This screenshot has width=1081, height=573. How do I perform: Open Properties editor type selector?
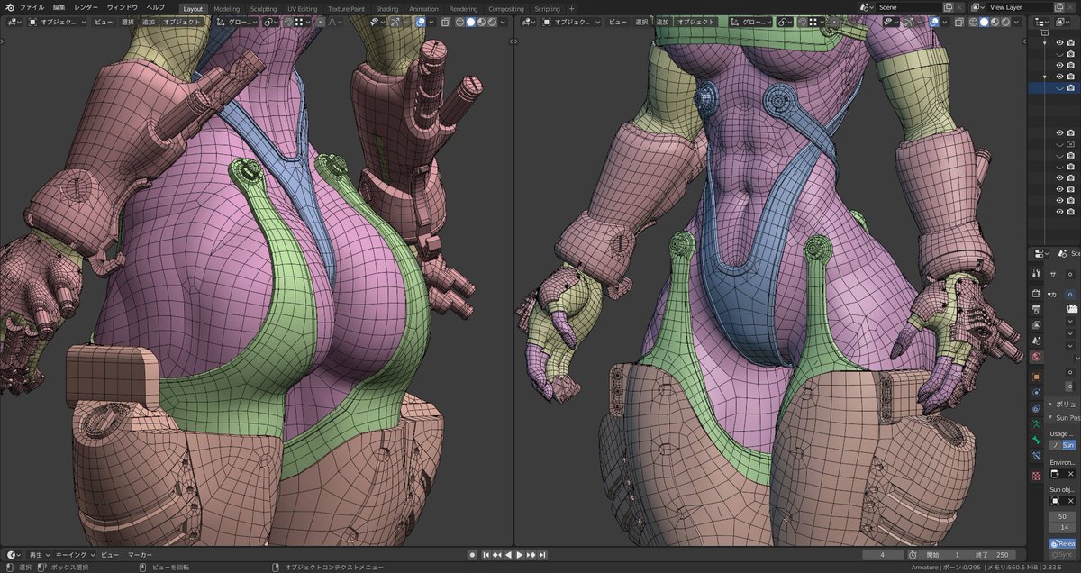[x=1040, y=254]
